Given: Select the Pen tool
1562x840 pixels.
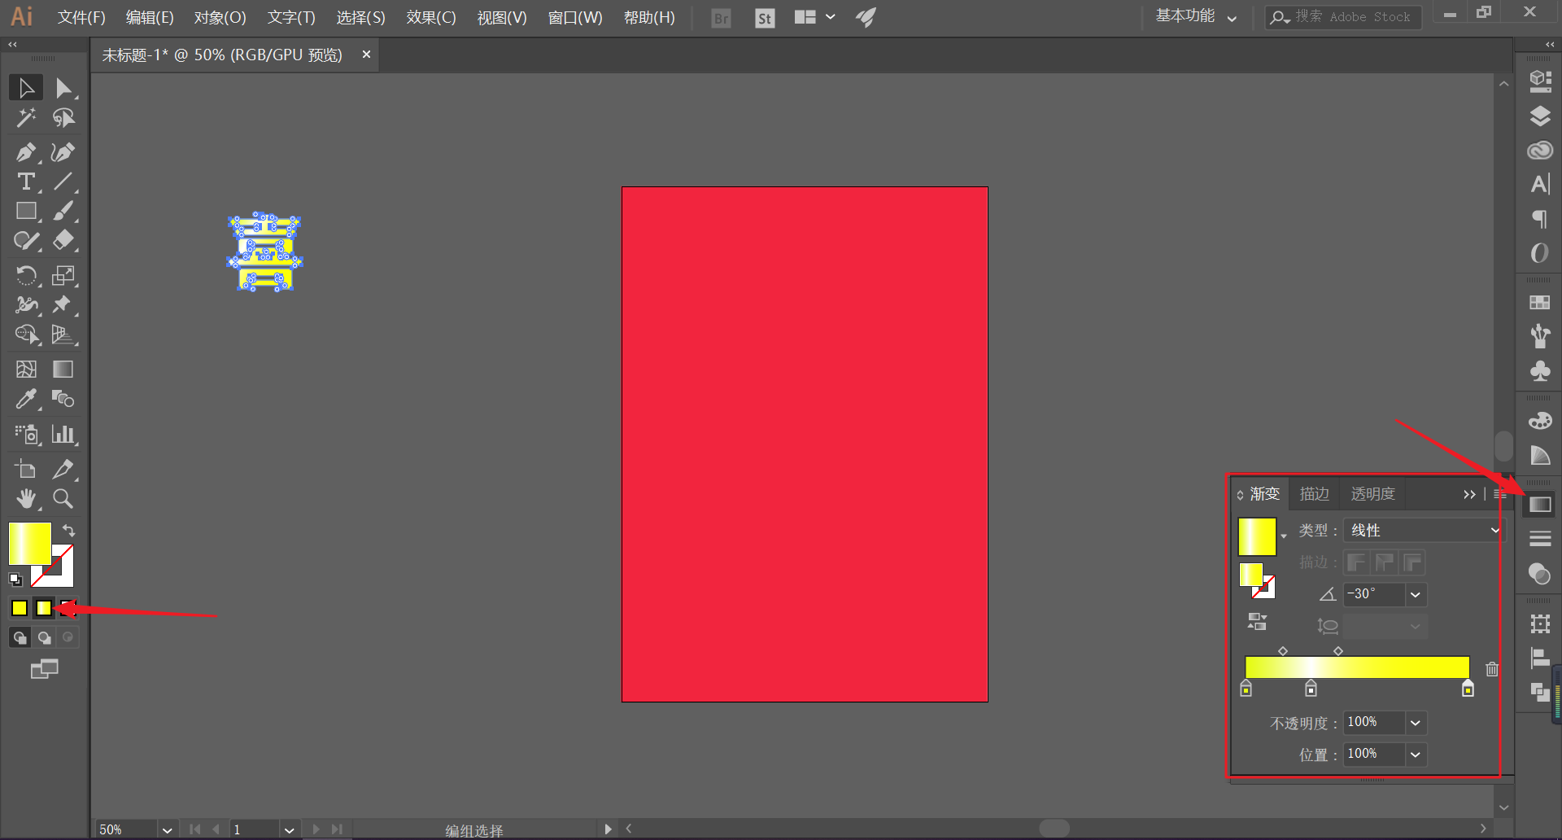Looking at the screenshot, I should click(x=26, y=152).
